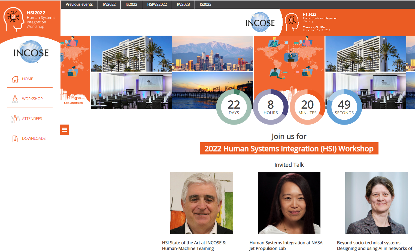This screenshot has width=415, height=251.
Task: Select the Home icon in the sidebar
Action: 15,79
